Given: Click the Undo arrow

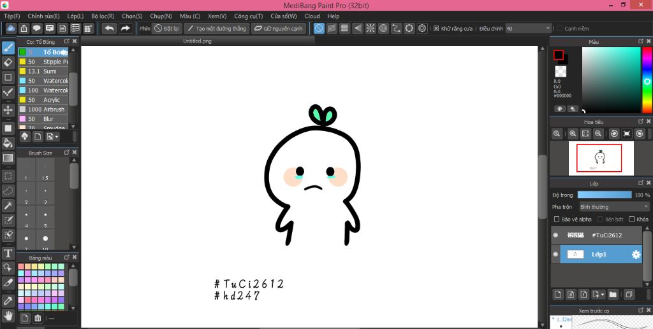Looking at the screenshot, I should (x=109, y=28).
